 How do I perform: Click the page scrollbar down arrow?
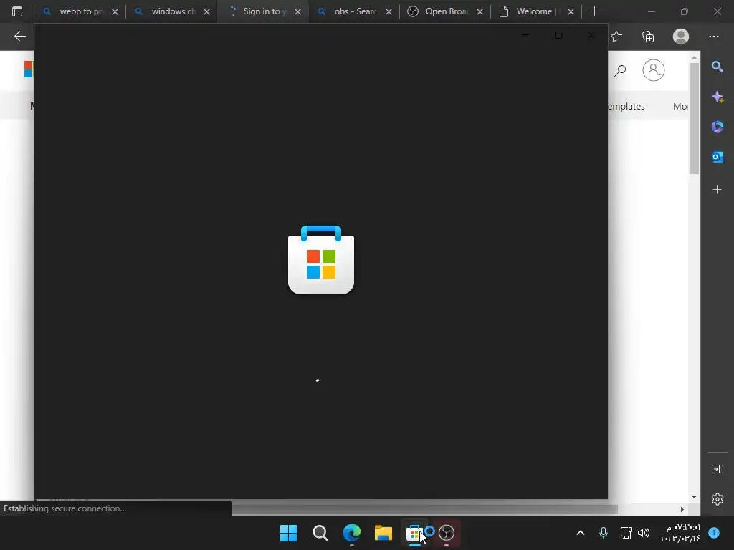(x=694, y=497)
